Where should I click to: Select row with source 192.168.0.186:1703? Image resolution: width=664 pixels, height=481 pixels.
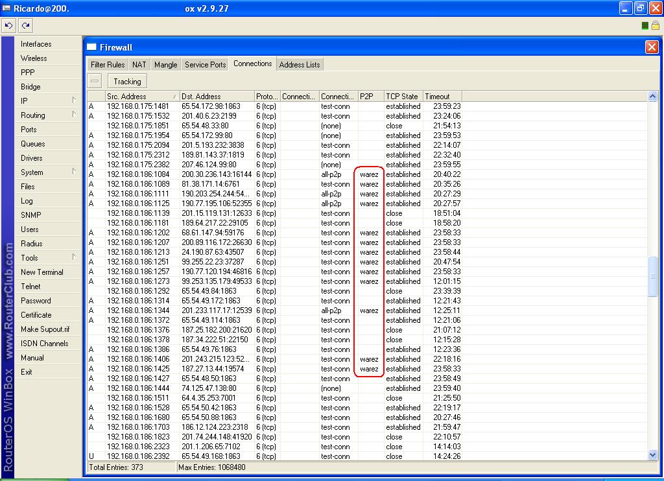367,427
